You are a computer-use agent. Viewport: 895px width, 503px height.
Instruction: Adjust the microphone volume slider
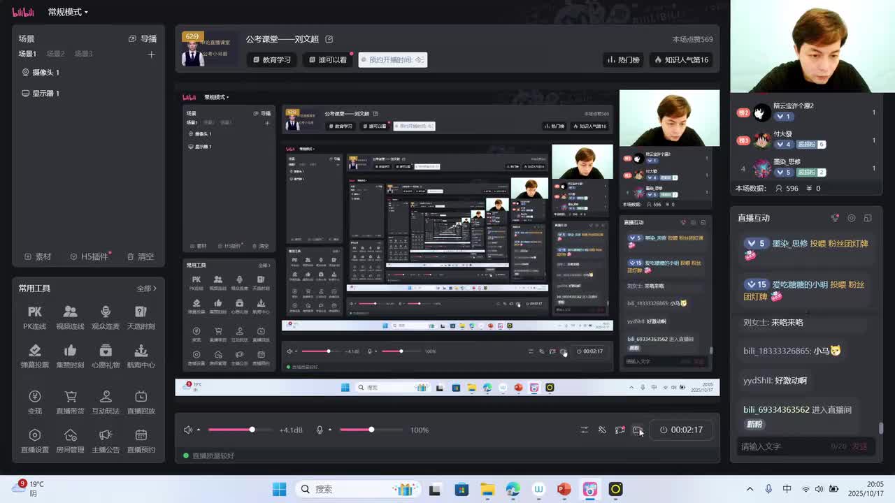[x=371, y=430]
